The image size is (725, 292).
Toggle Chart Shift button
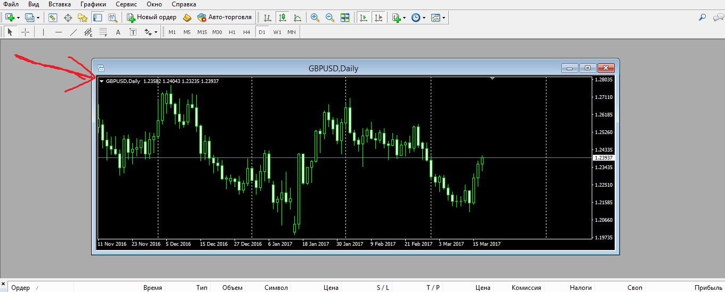(x=378, y=17)
